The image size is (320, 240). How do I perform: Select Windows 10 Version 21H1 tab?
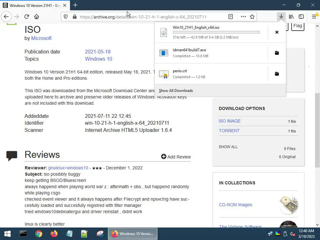click(x=35, y=5)
